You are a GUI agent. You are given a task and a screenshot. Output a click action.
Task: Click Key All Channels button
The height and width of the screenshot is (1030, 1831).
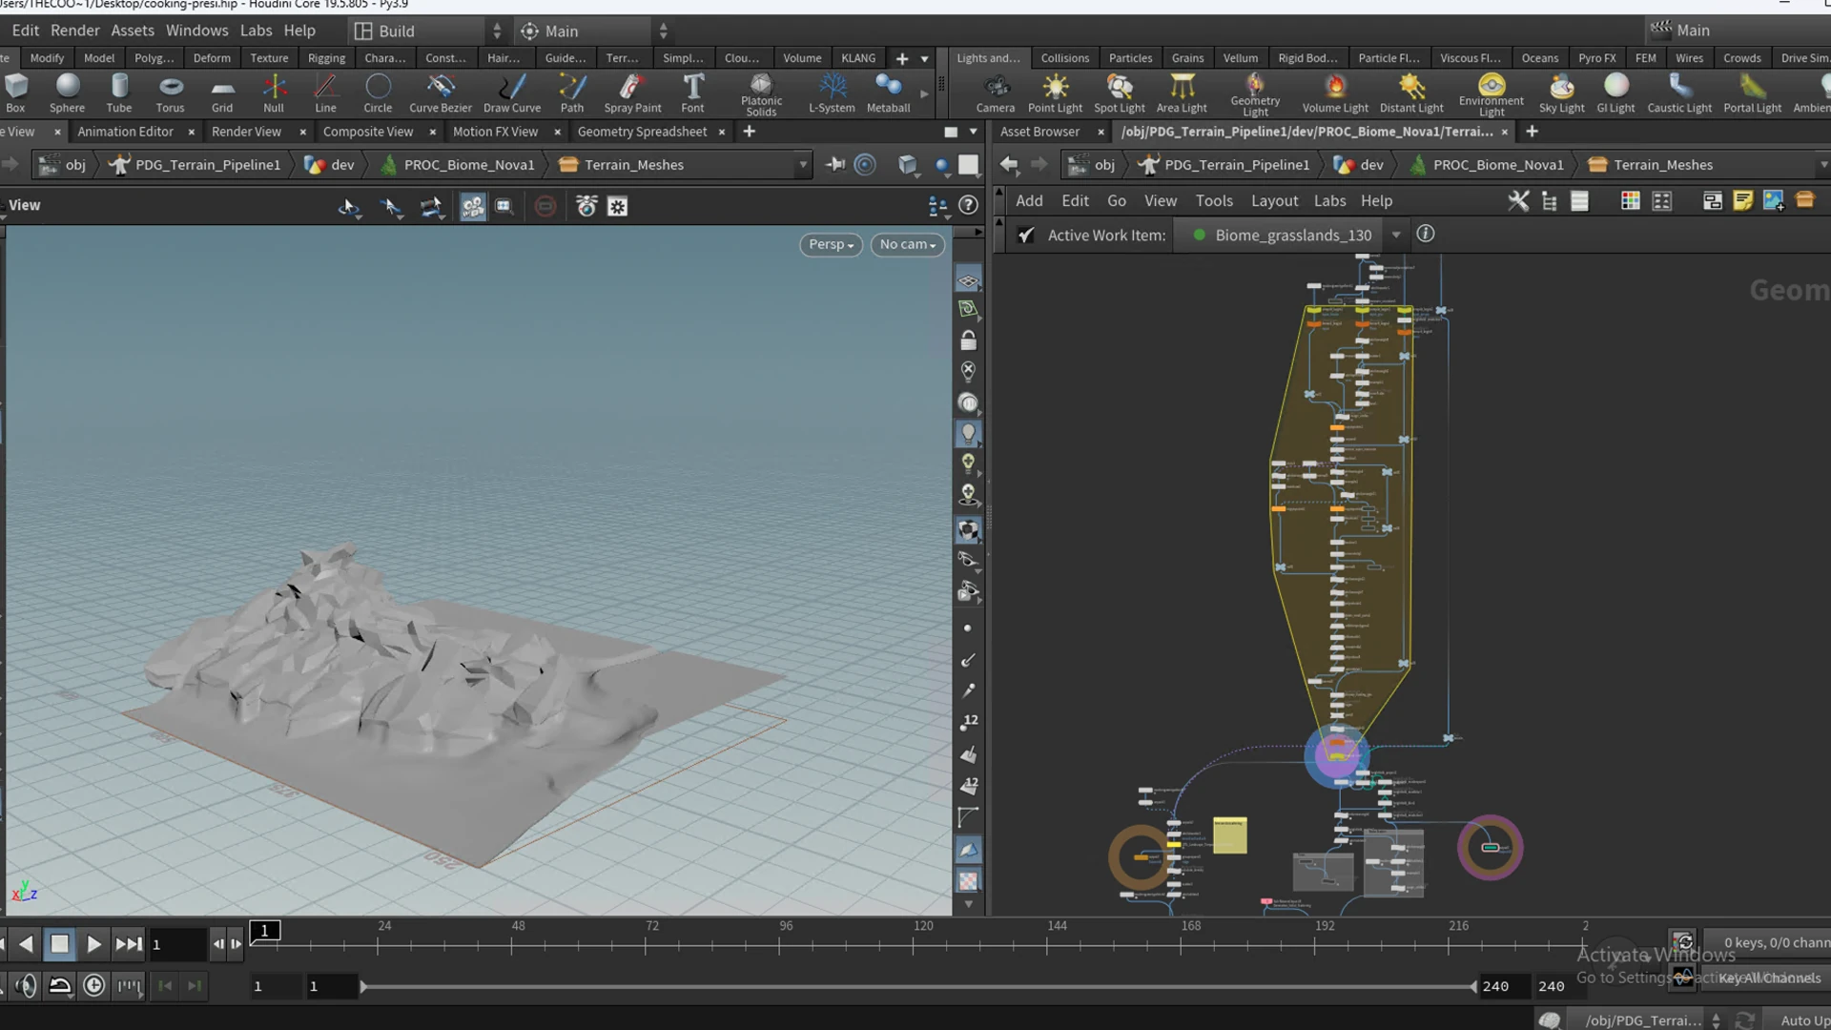pos(1769,978)
